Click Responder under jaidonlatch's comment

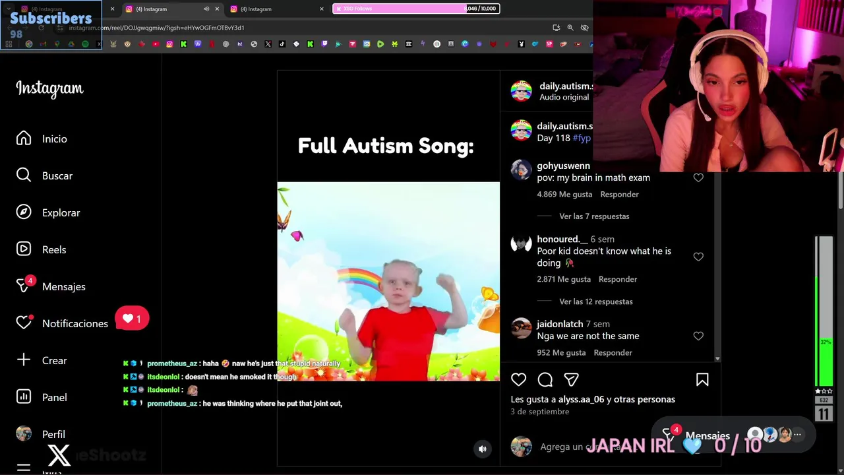tap(613, 353)
